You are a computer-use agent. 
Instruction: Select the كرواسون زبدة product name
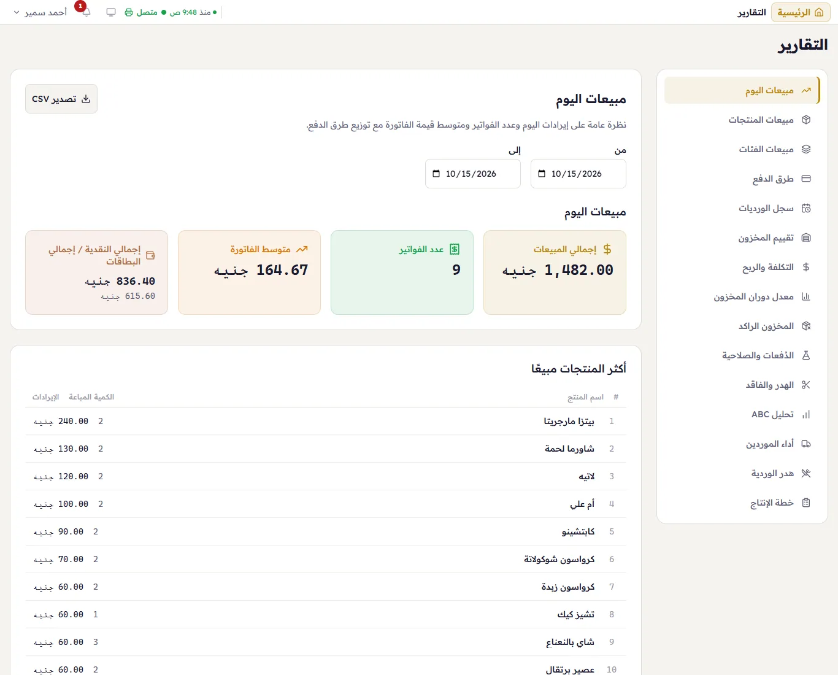[567, 587]
